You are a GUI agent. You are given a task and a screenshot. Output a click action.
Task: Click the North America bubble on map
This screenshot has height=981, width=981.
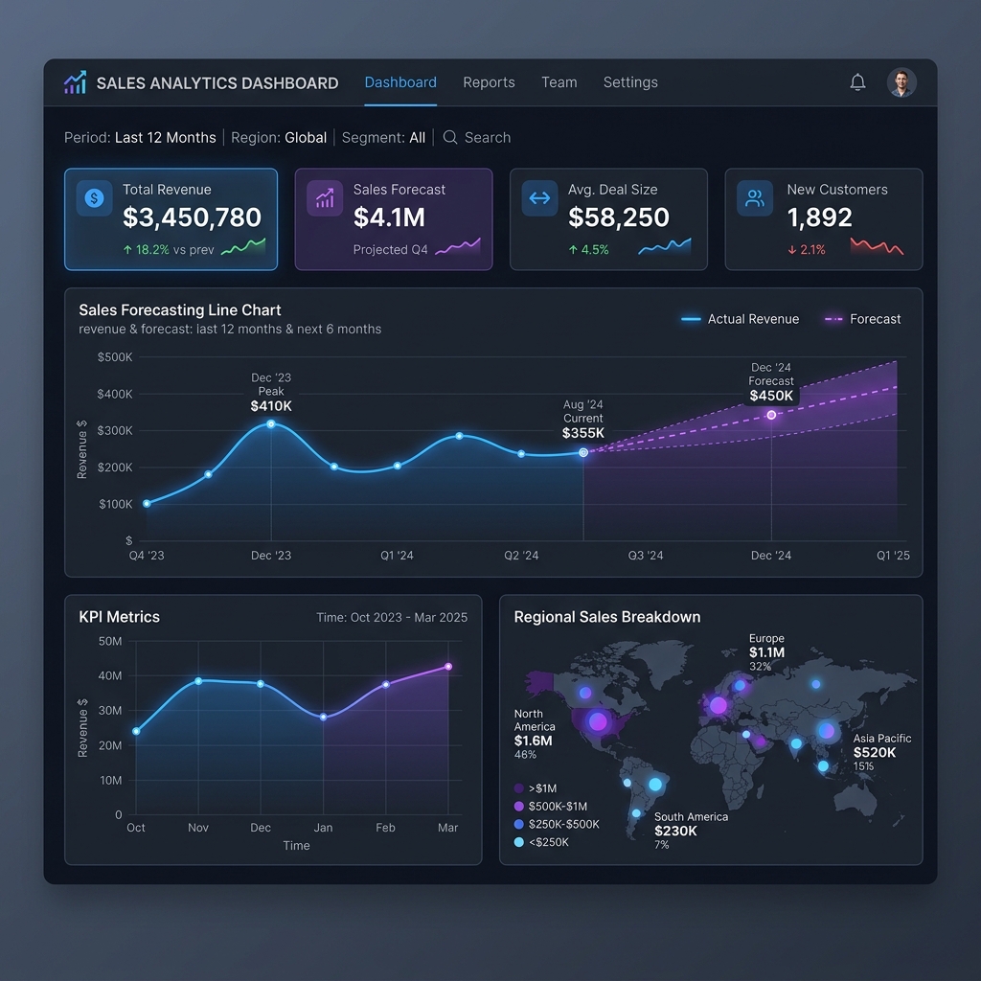point(598,721)
